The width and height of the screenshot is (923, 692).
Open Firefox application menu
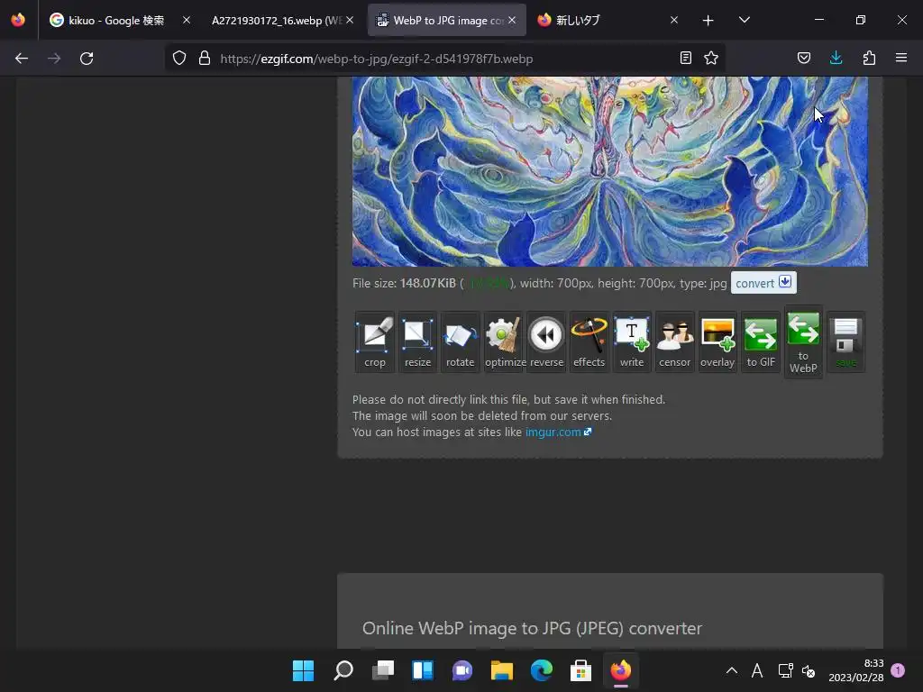coord(901,59)
